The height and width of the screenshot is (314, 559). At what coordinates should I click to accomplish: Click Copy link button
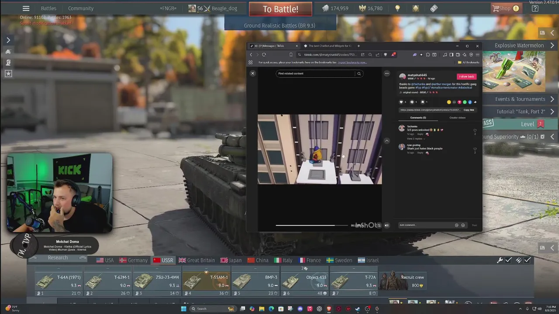469,110
